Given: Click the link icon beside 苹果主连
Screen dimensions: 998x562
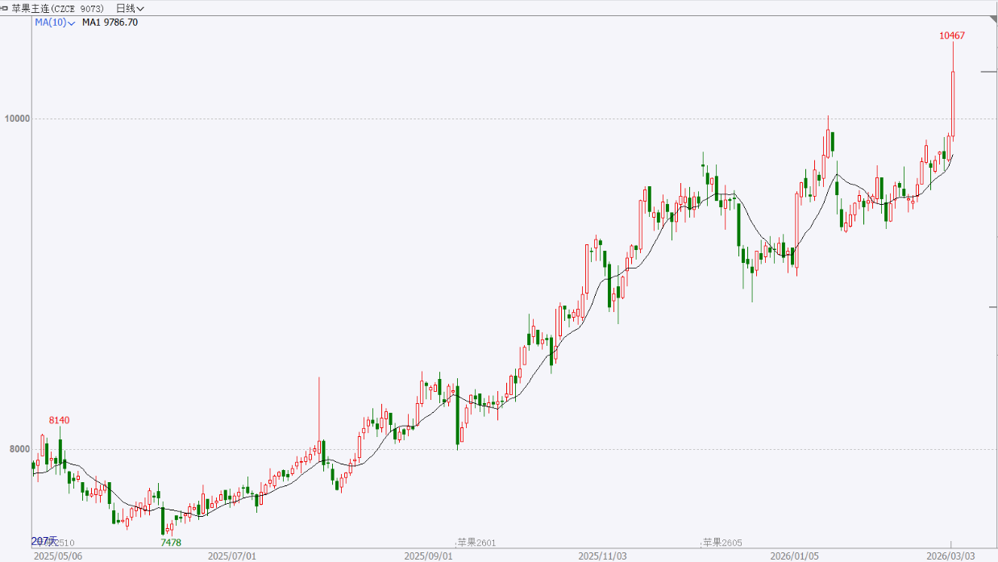Looking at the screenshot, I should coord(5,8).
